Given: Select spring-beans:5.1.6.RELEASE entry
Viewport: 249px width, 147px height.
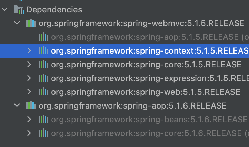Looking at the screenshot, I should 149,119.
